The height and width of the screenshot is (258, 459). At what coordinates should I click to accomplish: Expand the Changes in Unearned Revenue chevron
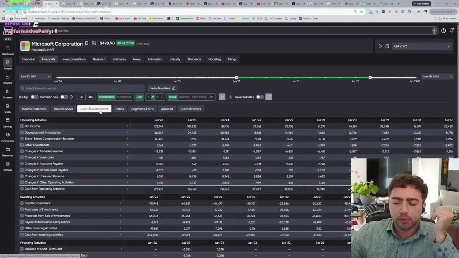point(127,176)
